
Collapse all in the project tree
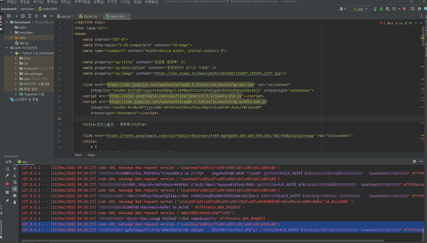(x=36, y=16)
